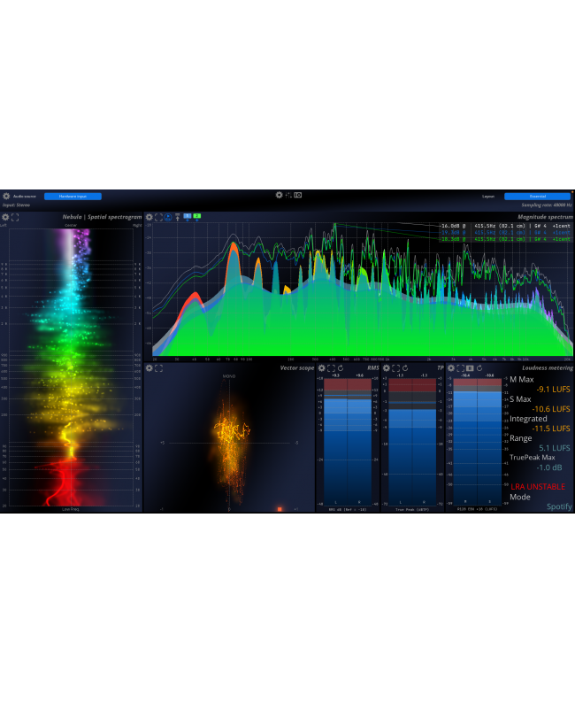Maximize the Vector scope panel

tap(158, 368)
